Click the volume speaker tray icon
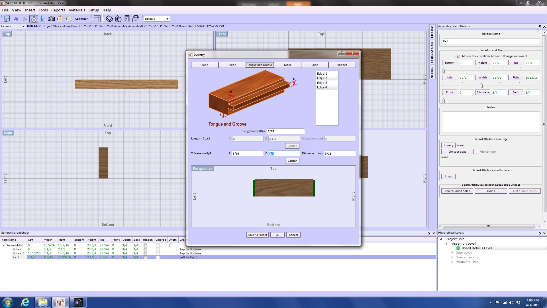The image size is (547, 308). click(511, 303)
